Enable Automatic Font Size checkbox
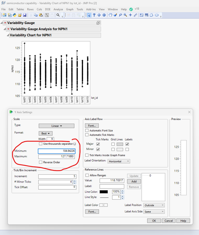Screen dimensions: 199x235 [x=87, y=130]
